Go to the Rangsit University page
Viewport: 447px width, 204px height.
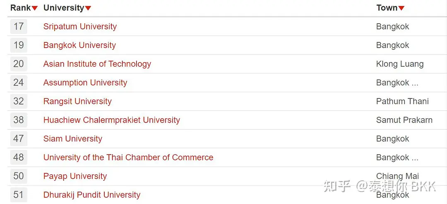(77, 101)
